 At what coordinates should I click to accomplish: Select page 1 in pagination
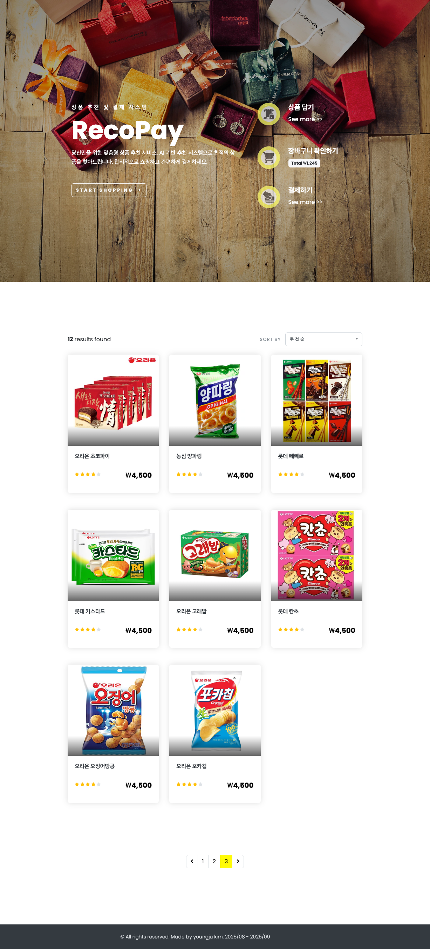click(203, 861)
